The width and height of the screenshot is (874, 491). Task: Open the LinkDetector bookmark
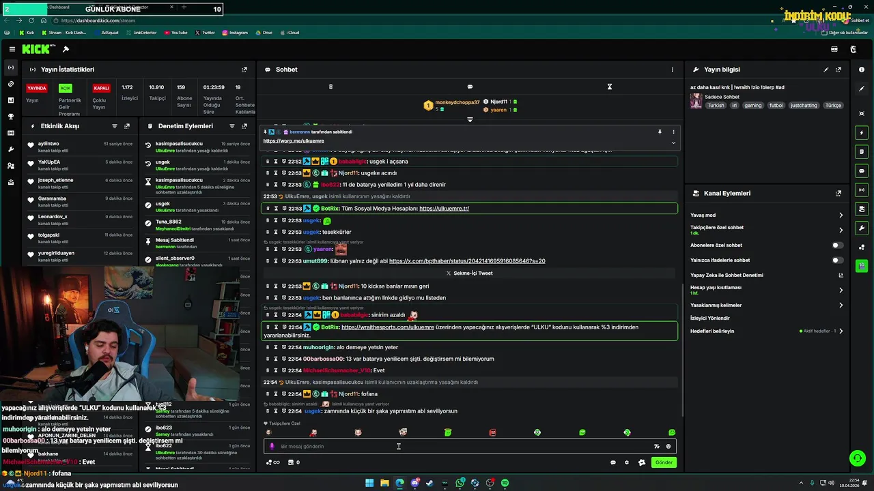pyautogui.click(x=141, y=33)
